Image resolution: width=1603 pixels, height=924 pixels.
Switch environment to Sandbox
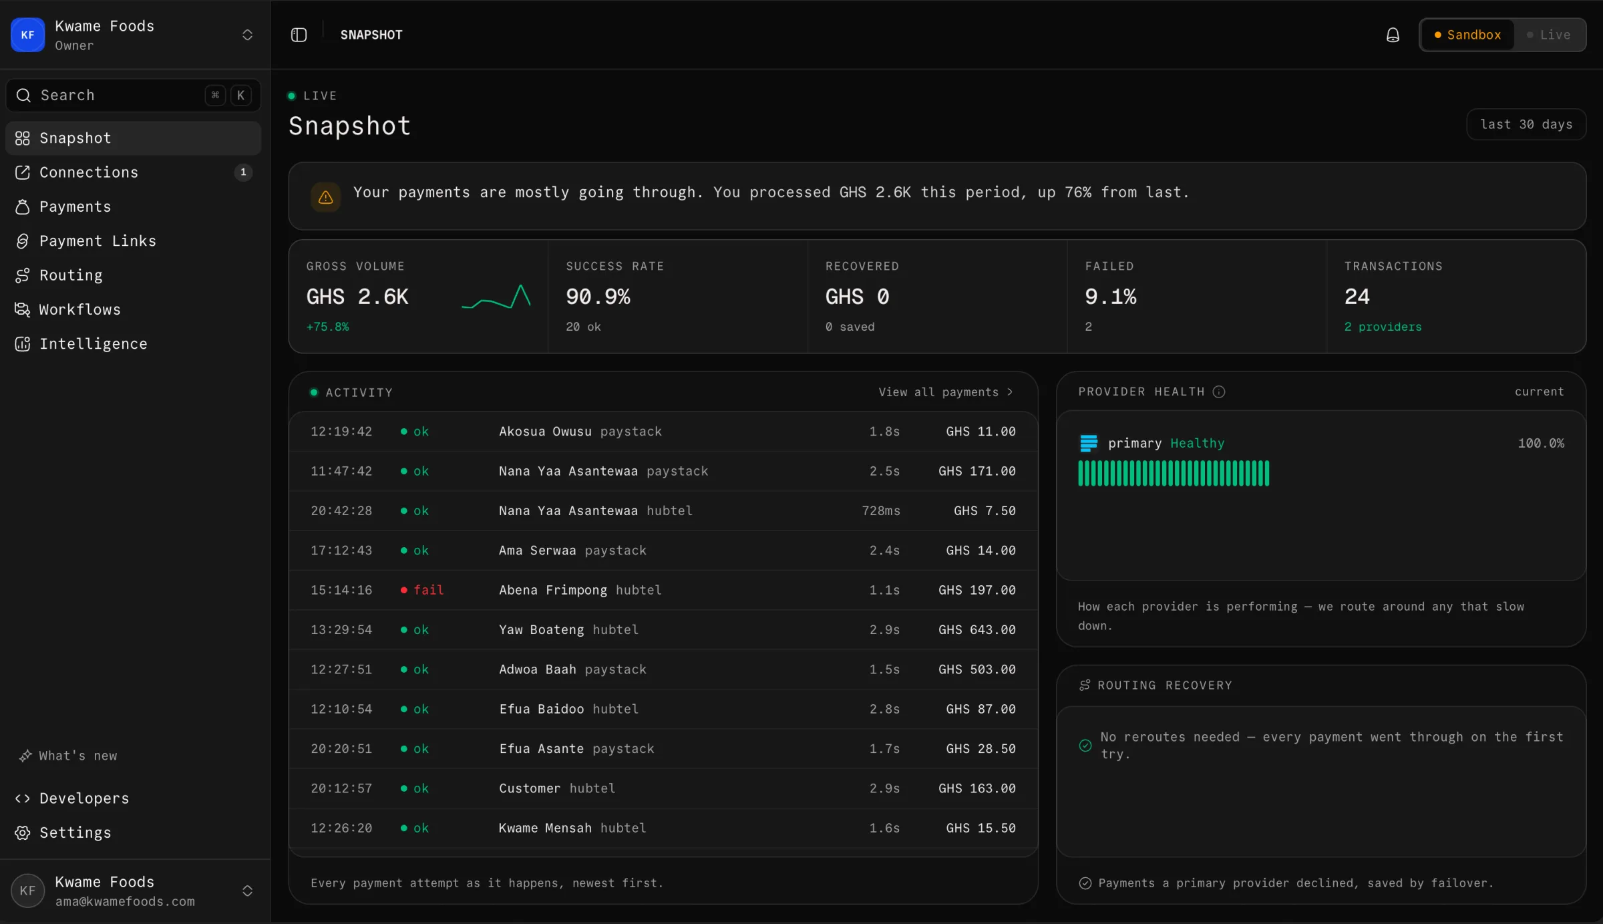click(1467, 35)
